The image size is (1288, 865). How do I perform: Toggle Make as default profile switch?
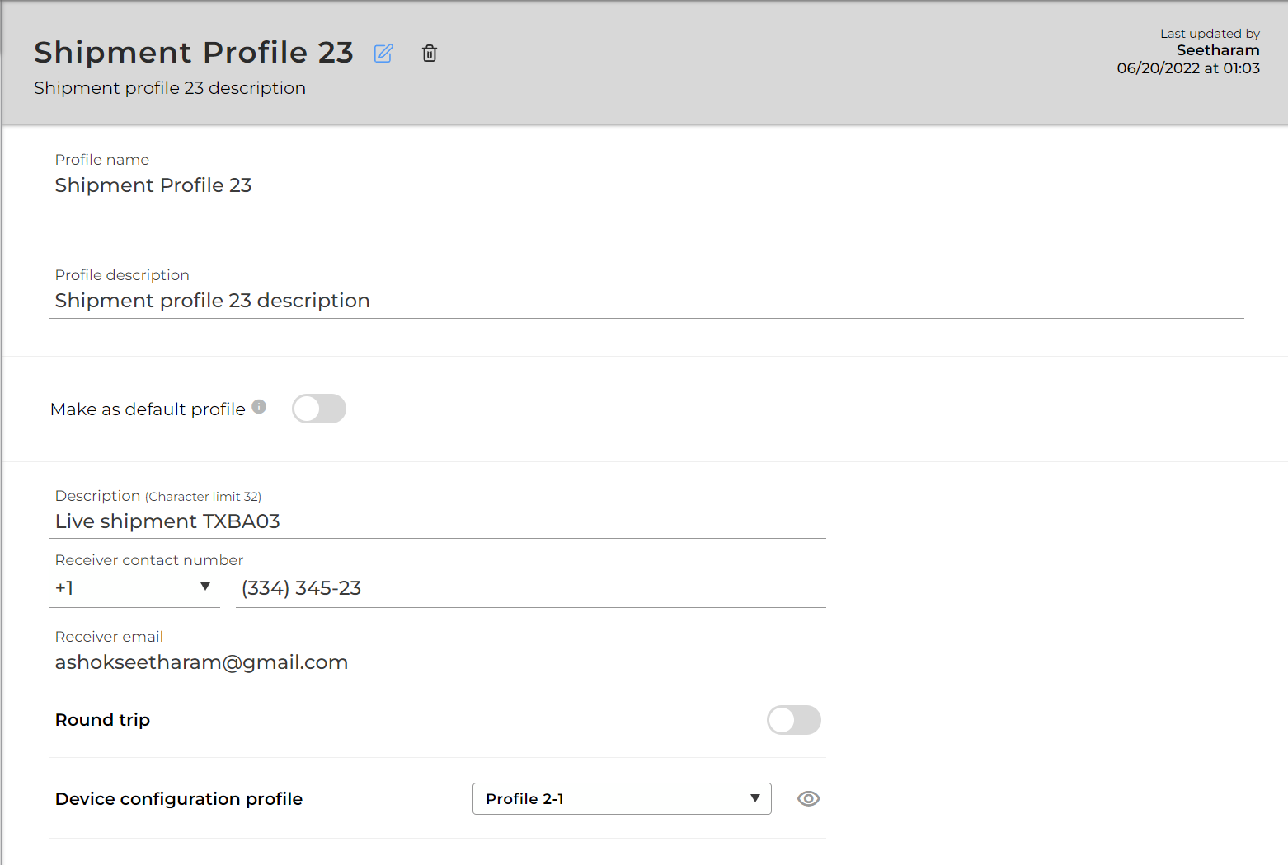pos(319,409)
